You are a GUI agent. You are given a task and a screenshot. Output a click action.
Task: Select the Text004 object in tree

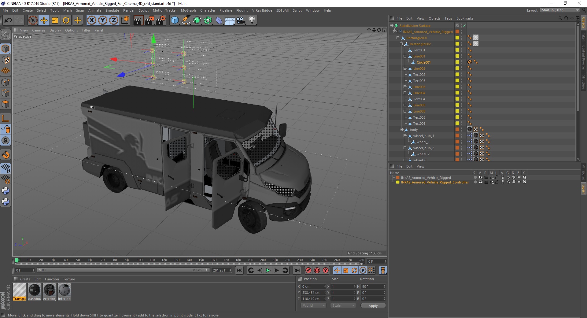point(419,99)
